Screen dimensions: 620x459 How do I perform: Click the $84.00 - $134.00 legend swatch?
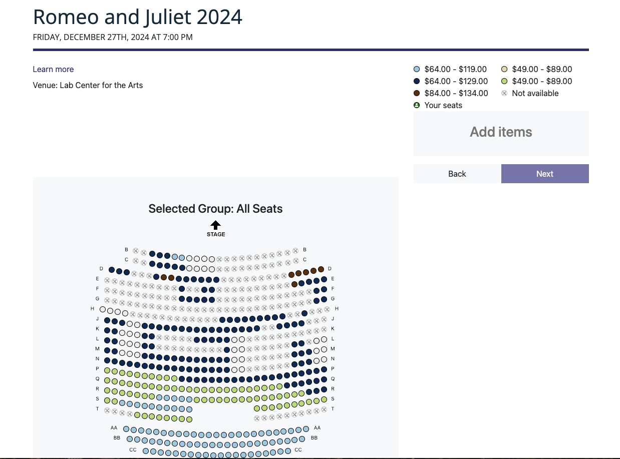point(417,93)
